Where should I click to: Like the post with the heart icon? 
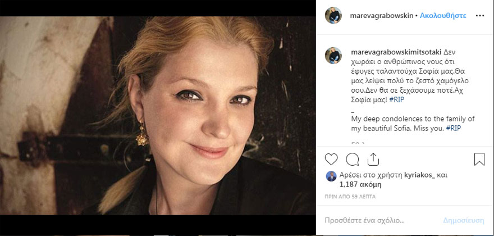pos(331,159)
